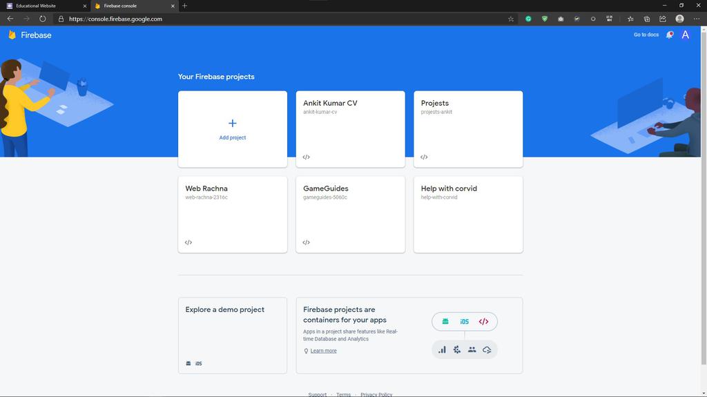Click the ankit-kumar-cv project ID text
This screenshot has width=707, height=397.
coord(320,112)
